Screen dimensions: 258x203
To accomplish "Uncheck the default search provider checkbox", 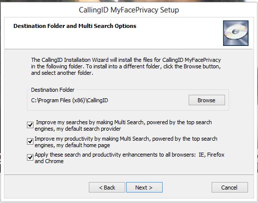I will pos(30,125).
